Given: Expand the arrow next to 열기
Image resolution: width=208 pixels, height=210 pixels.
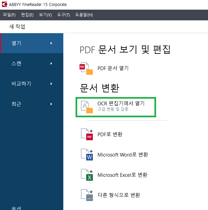Looking at the screenshot, I should pos(51,43).
